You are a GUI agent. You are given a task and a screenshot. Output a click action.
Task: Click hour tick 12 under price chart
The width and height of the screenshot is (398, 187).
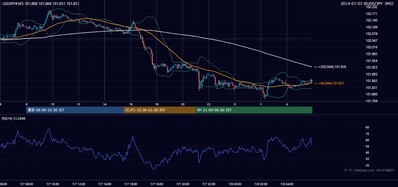79,104
